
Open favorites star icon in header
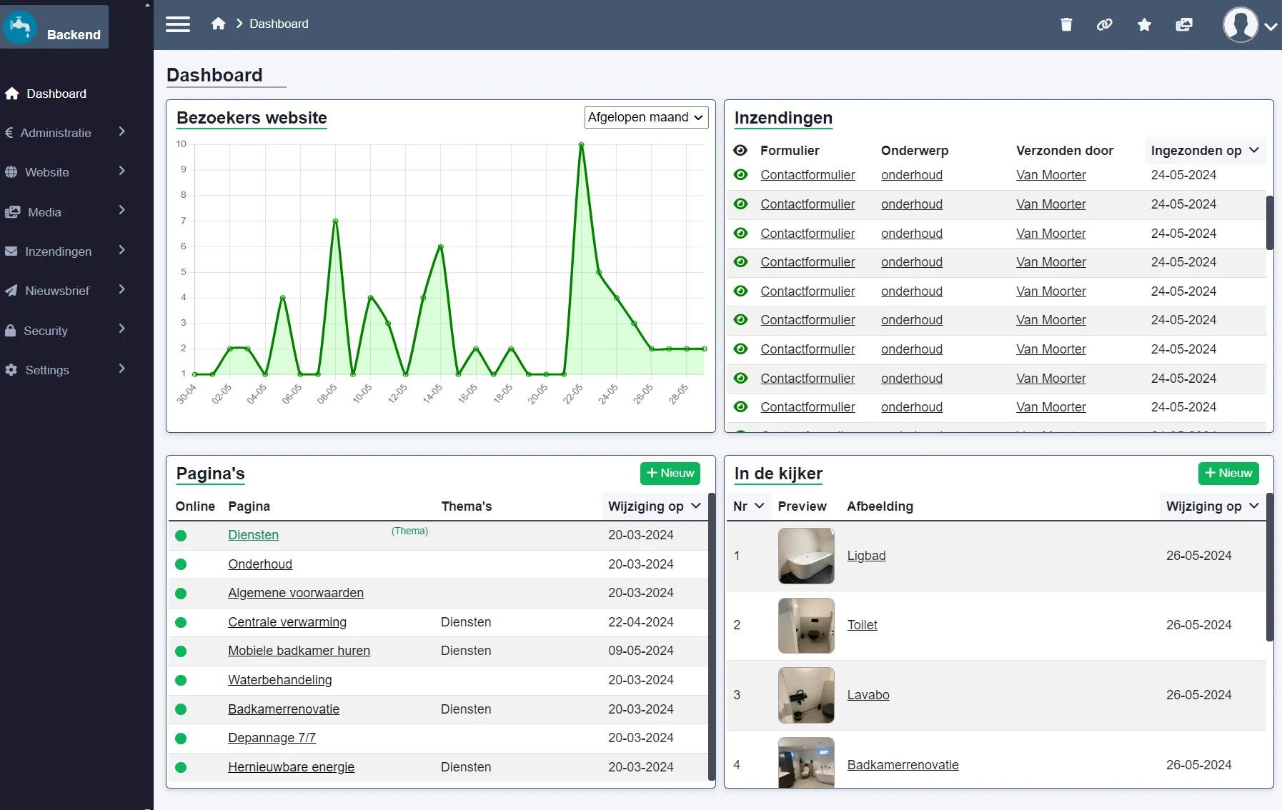[x=1144, y=25]
